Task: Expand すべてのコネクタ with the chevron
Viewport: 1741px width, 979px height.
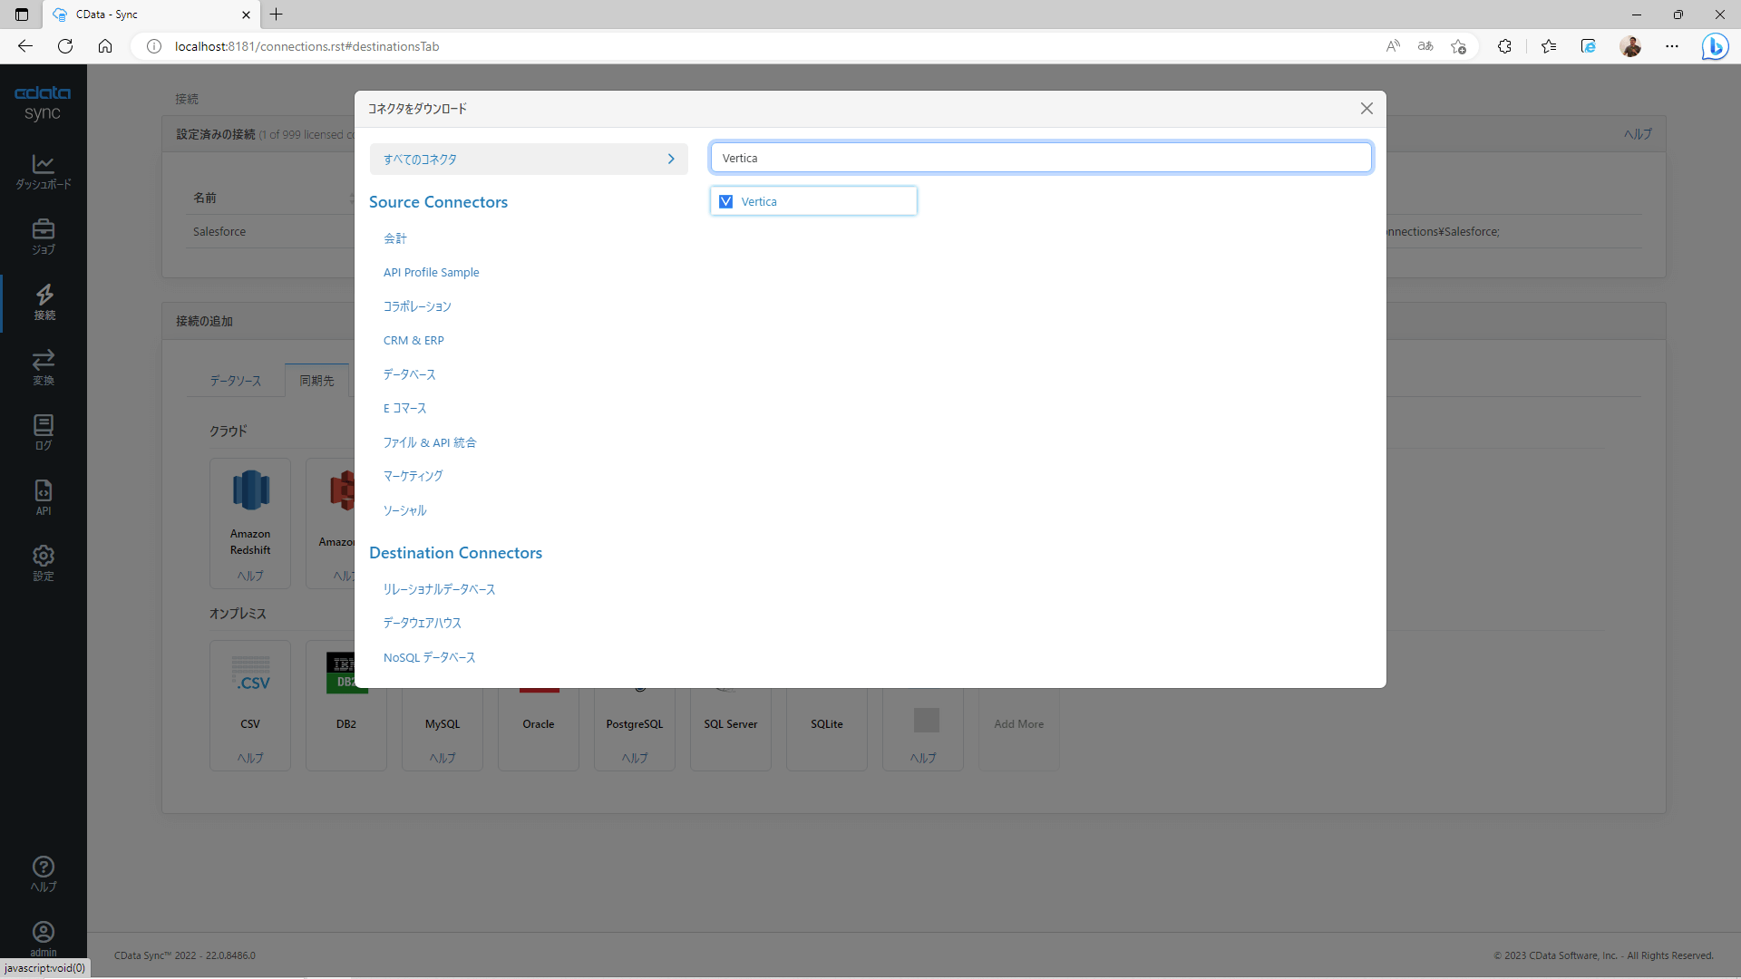Action: pyautogui.click(x=671, y=159)
